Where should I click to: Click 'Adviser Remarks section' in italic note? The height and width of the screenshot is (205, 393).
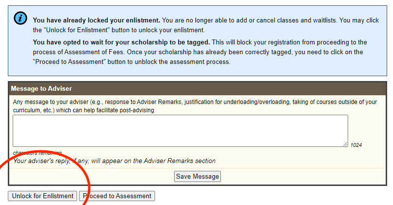coord(179,161)
